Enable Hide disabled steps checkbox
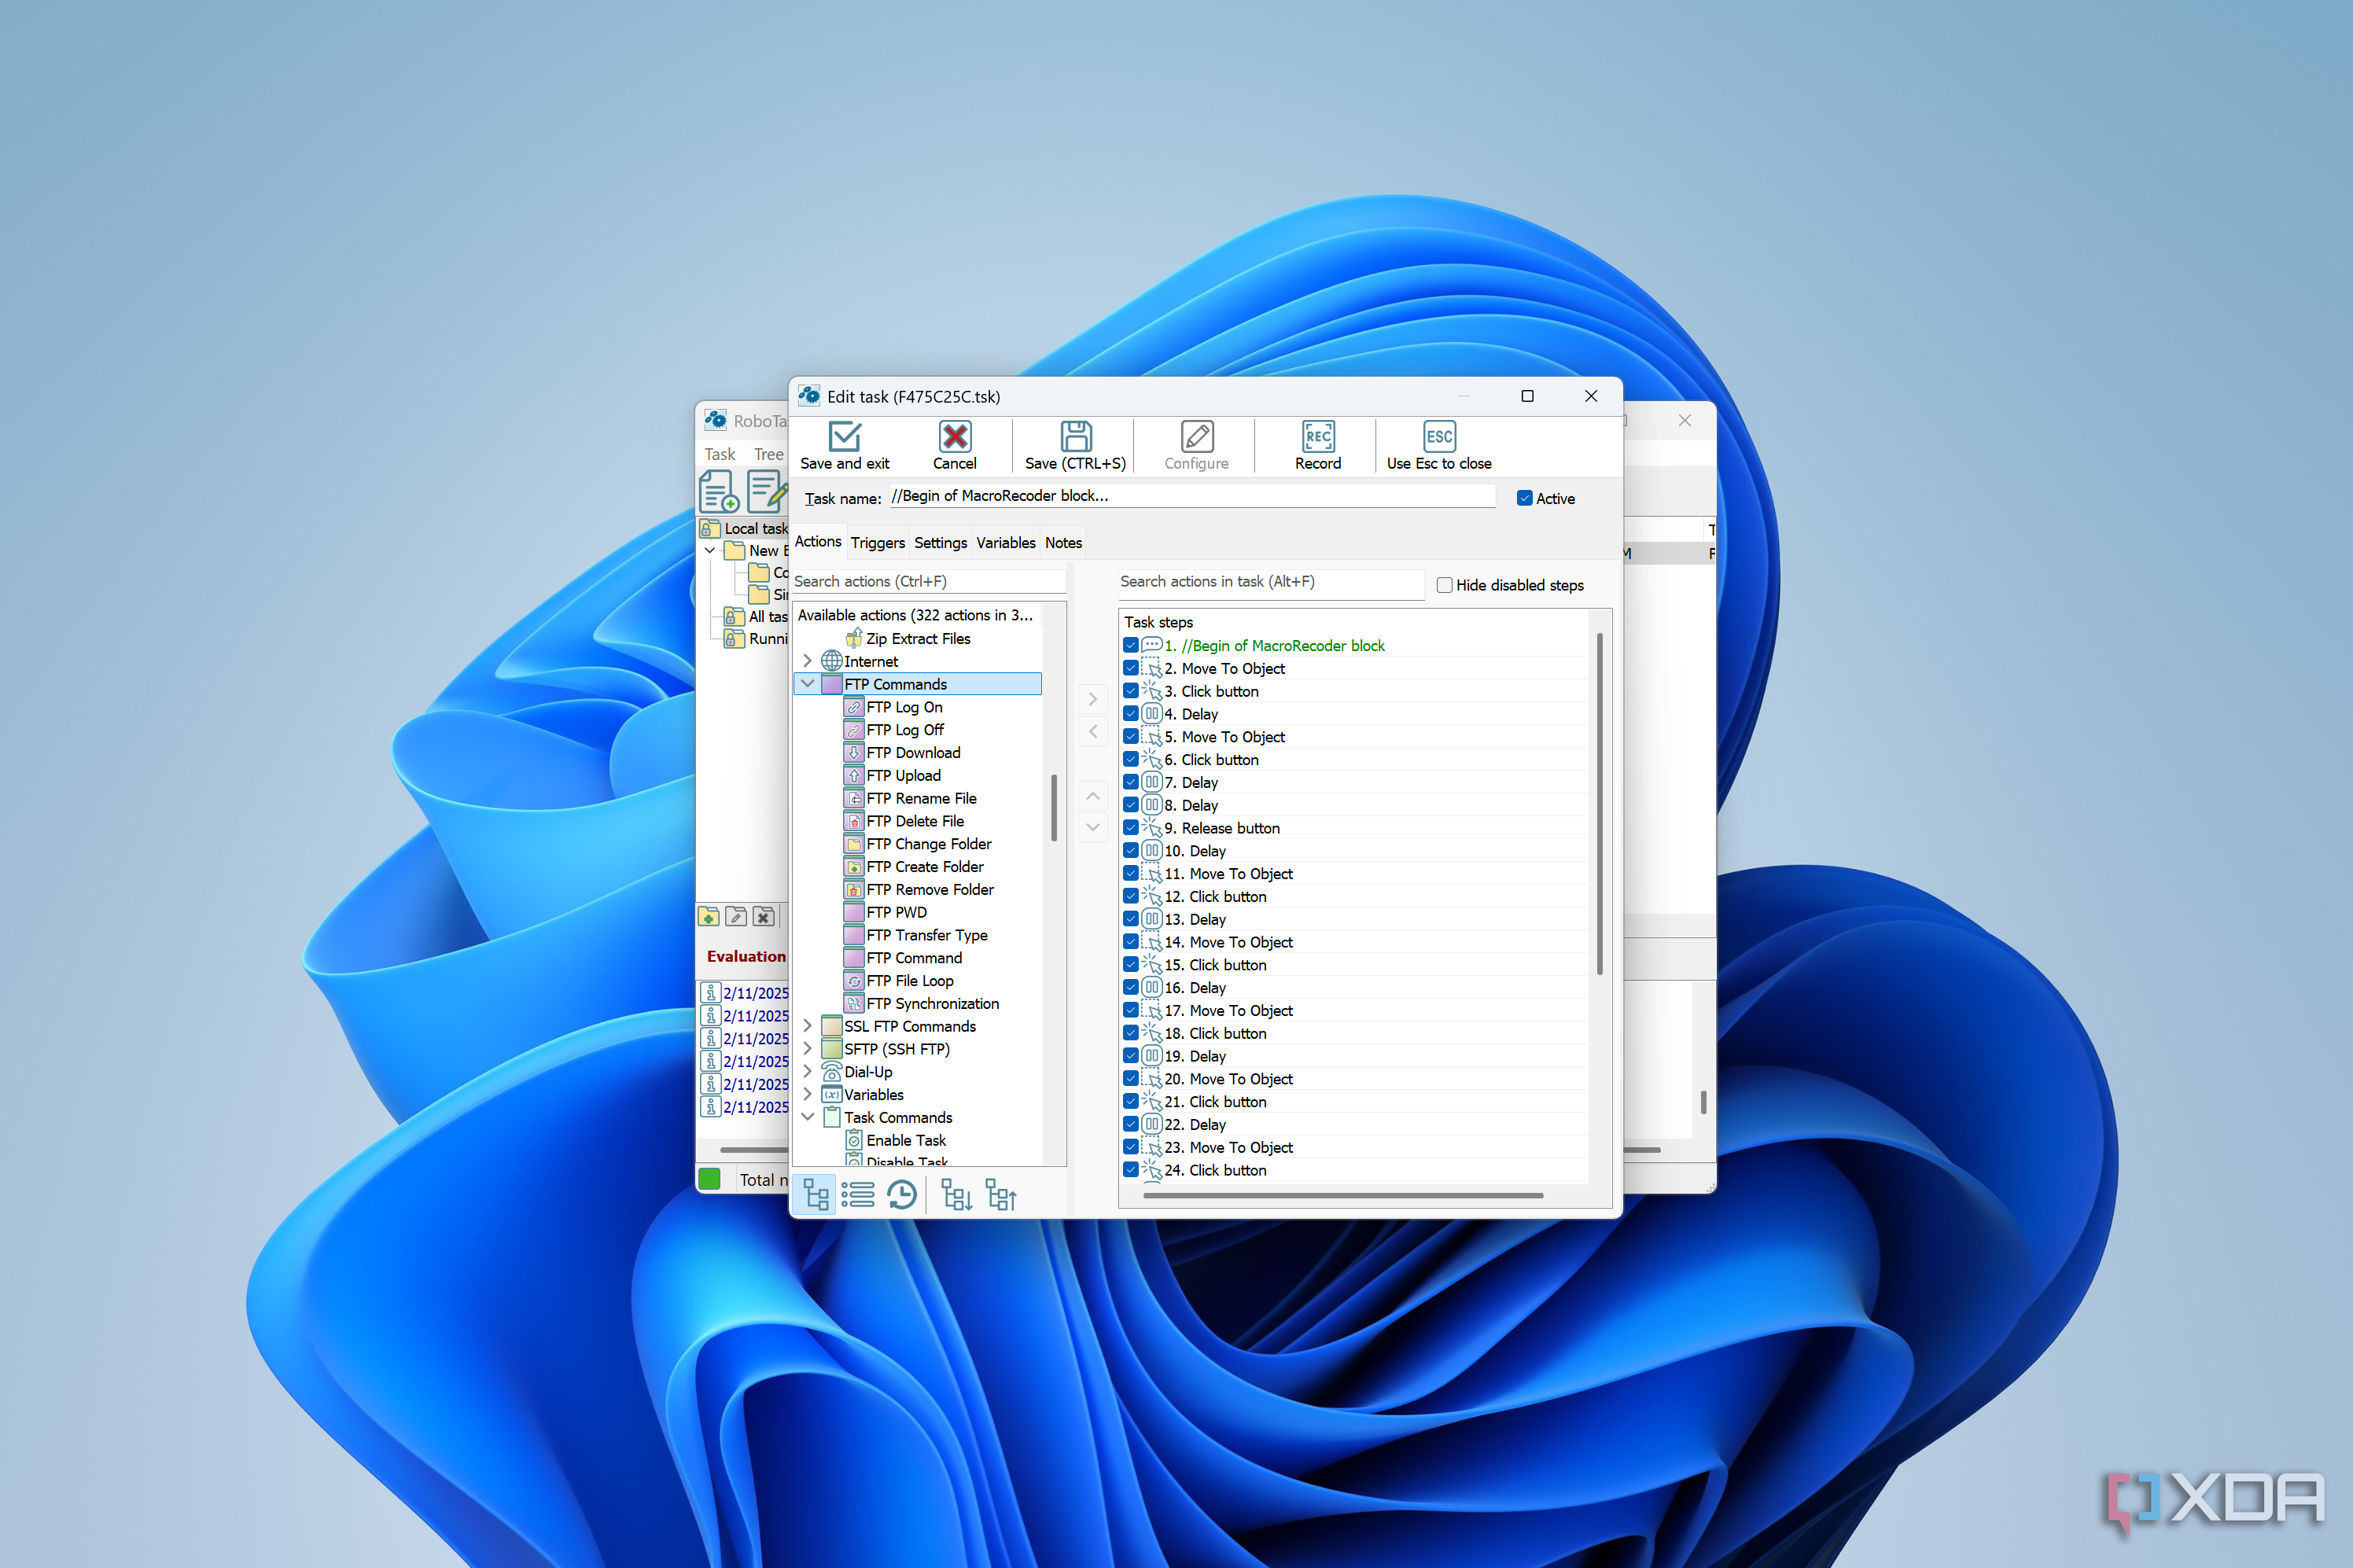The image size is (2353, 1568). click(1444, 585)
